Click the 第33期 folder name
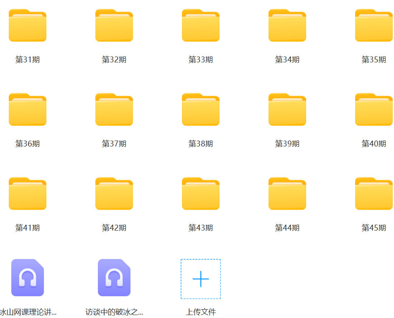The height and width of the screenshot is (318, 394). [201, 59]
